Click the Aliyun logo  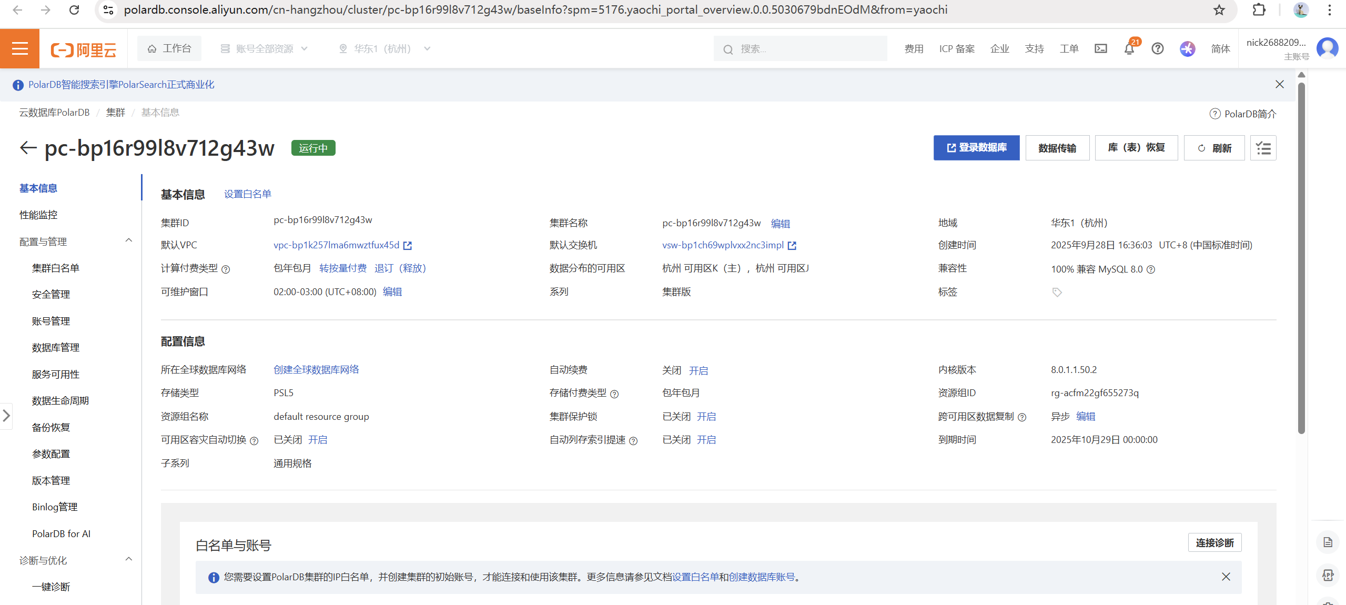pyautogui.click(x=83, y=49)
